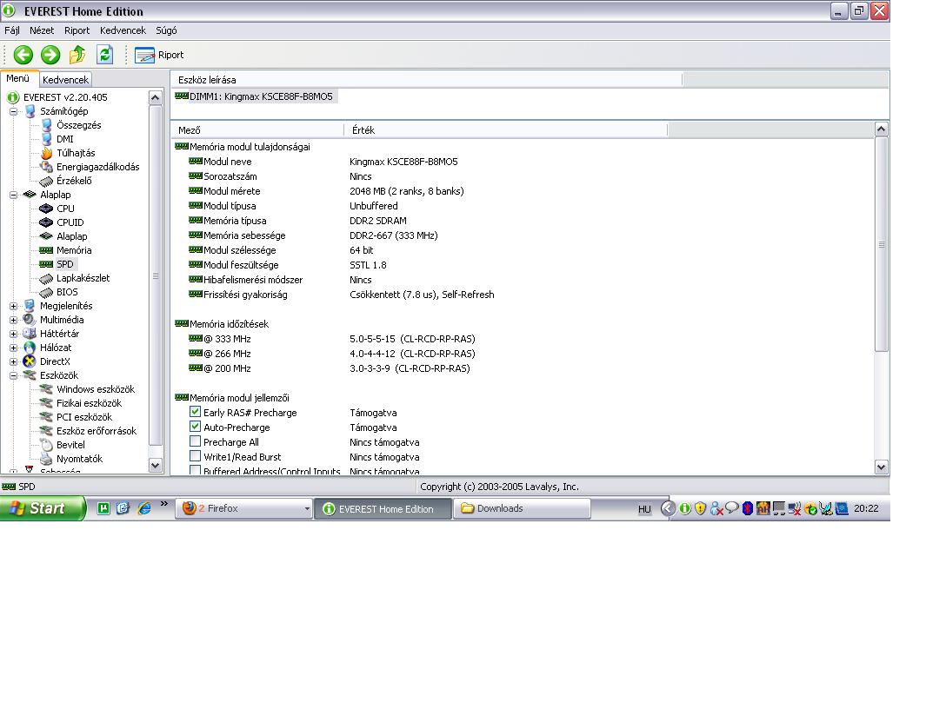Select the DIMM1 Kingmax device entry

(255, 96)
